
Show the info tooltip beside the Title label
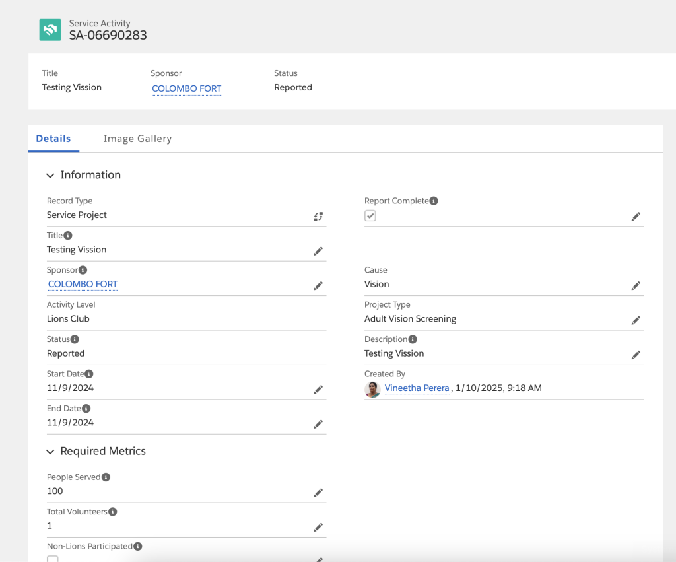click(x=68, y=236)
